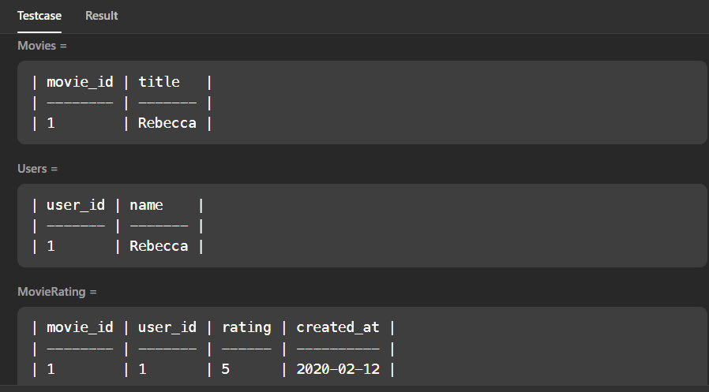Click the Rebecca title in Movies table

pyautogui.click(x=167, y=123)
